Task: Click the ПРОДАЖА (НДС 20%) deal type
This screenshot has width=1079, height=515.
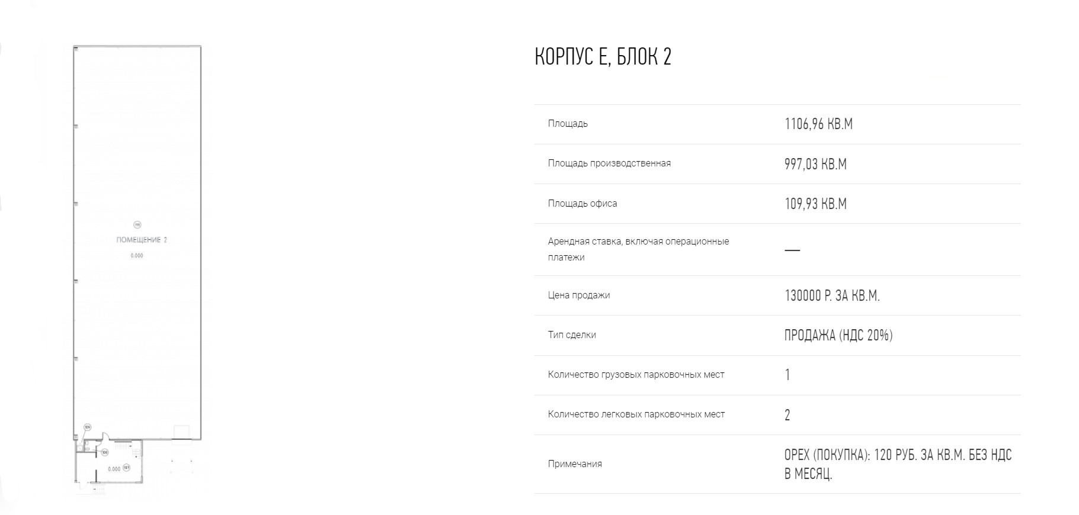Action: [838, 335]
